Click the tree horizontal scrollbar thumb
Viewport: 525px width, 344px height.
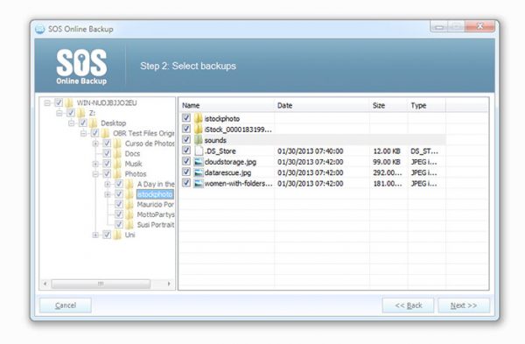101,284
